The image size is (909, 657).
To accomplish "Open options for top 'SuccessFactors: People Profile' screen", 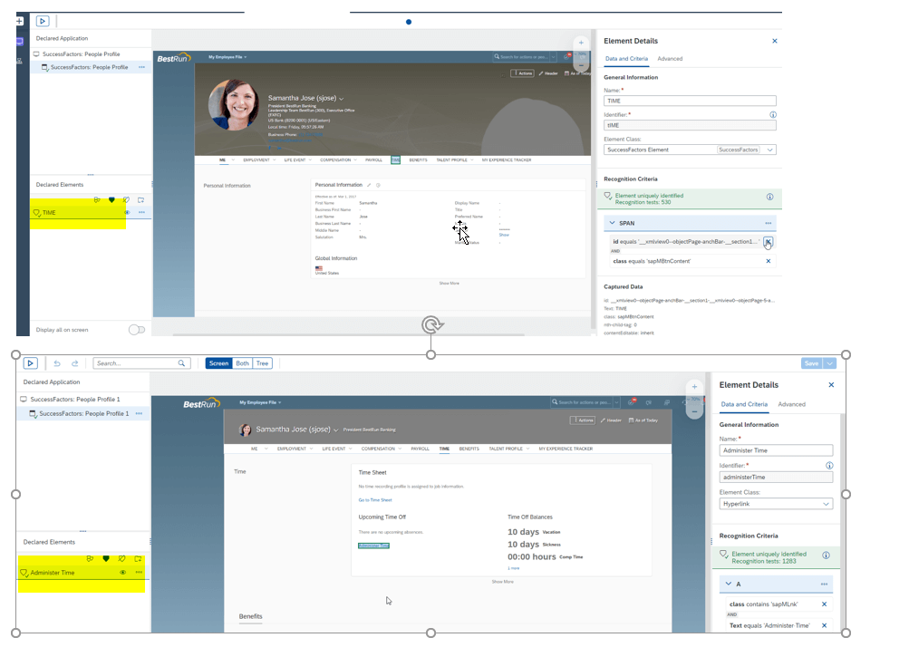I will pos(142,67).
